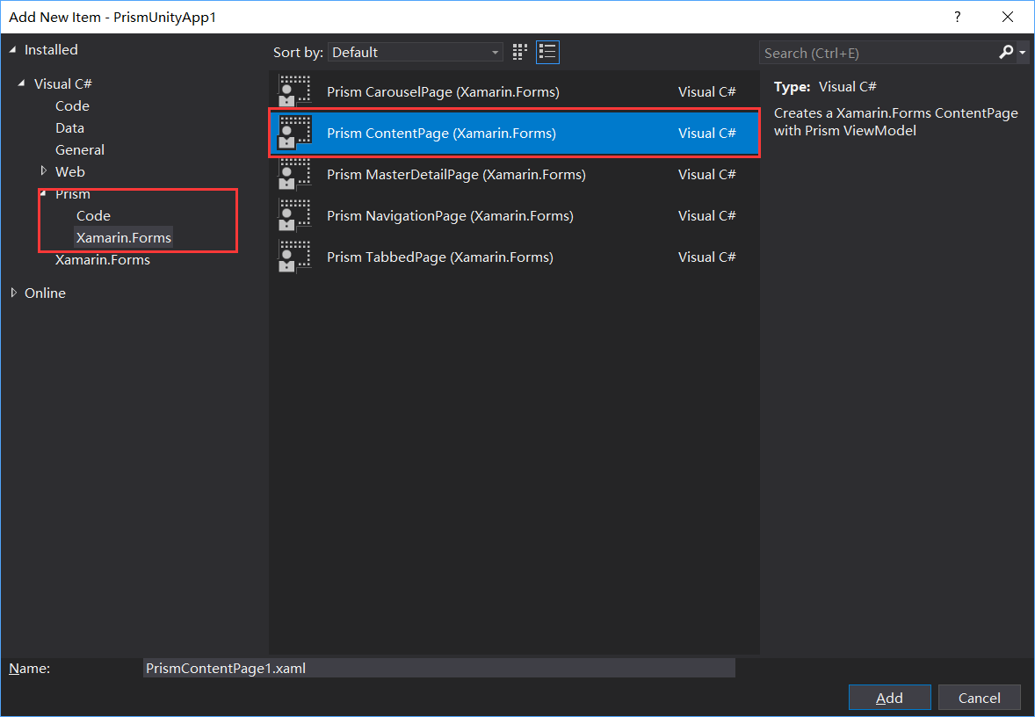This screenshot has width=1035, height=717.
Task: Select the Online tree label
Action: tap(45, 293)
